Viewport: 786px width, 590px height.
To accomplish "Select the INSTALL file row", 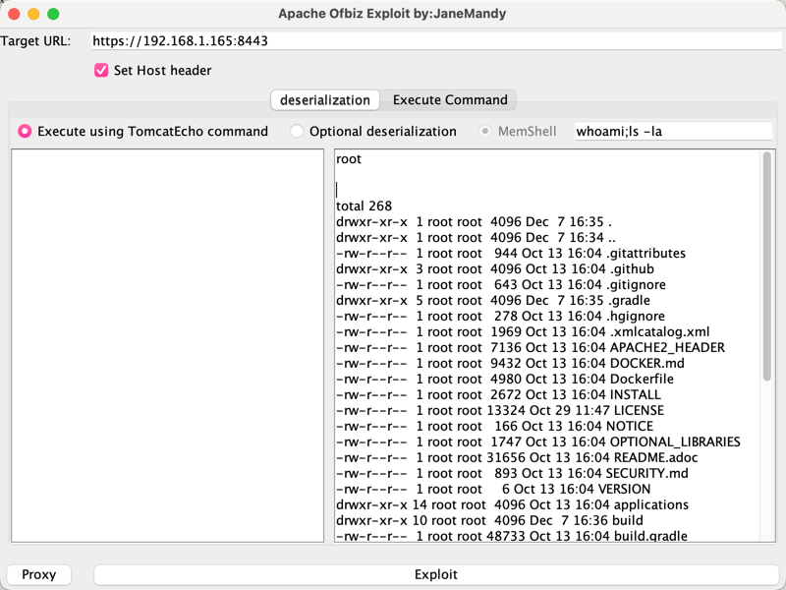I will [498, 394].
